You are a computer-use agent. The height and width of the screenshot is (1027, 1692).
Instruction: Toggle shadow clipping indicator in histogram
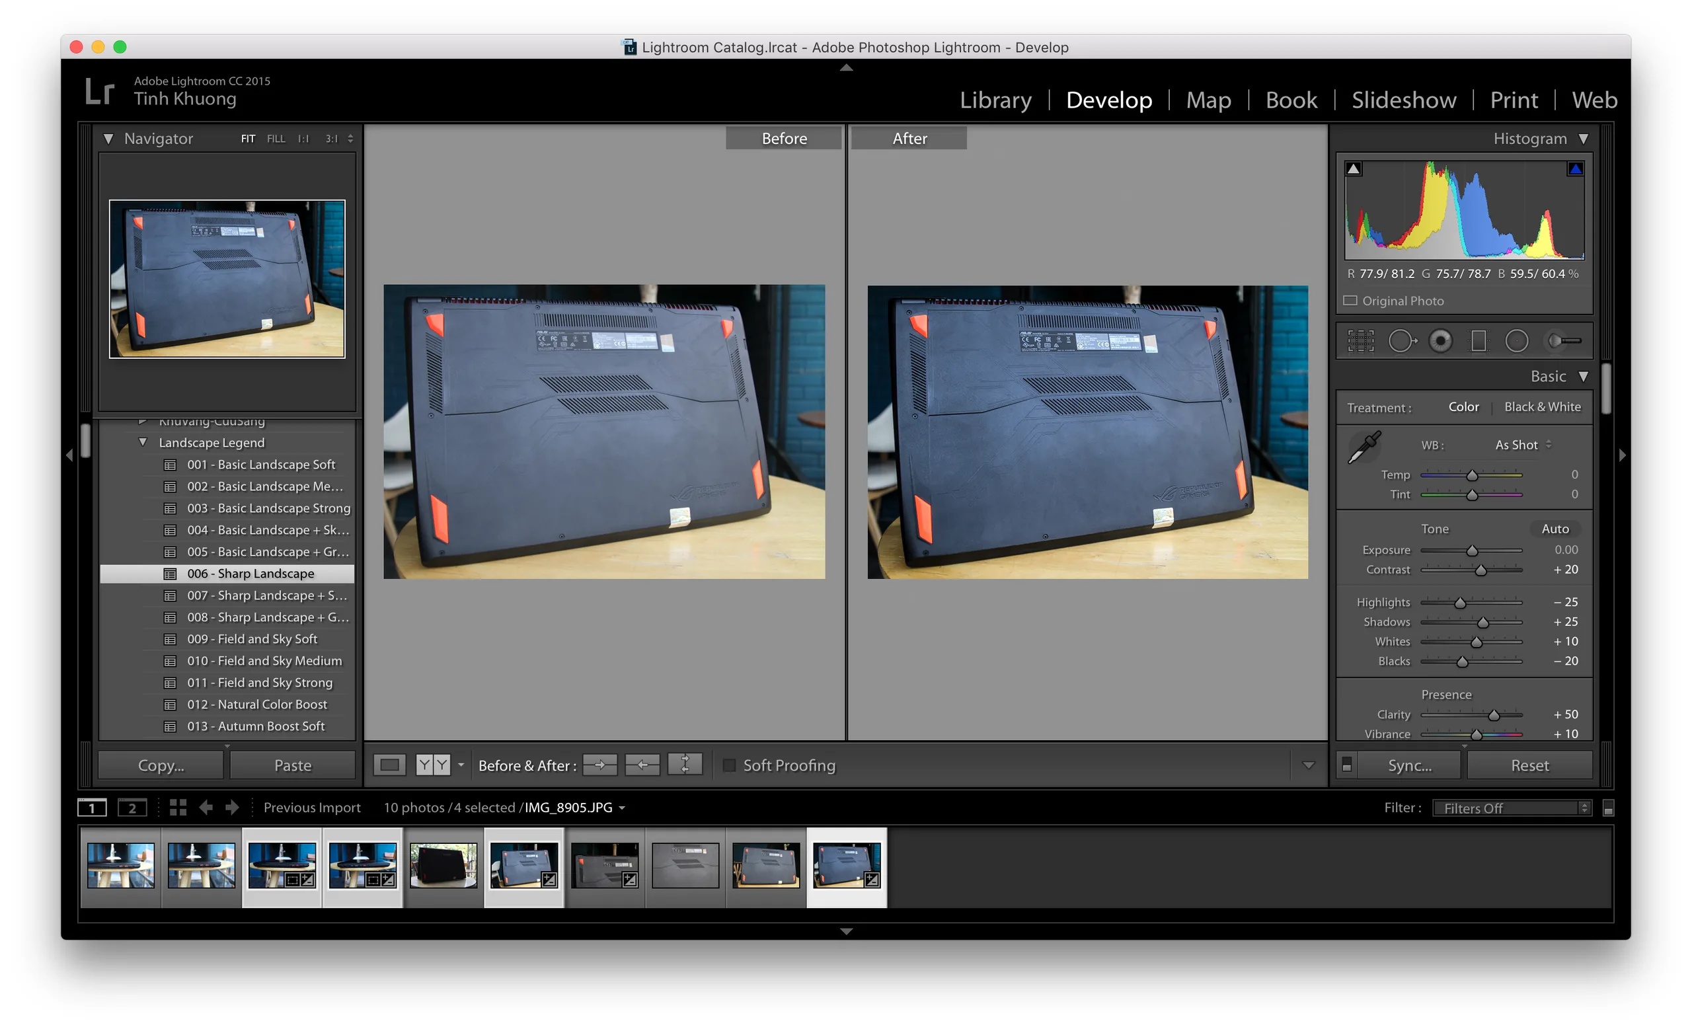[x=1354, y=169]
